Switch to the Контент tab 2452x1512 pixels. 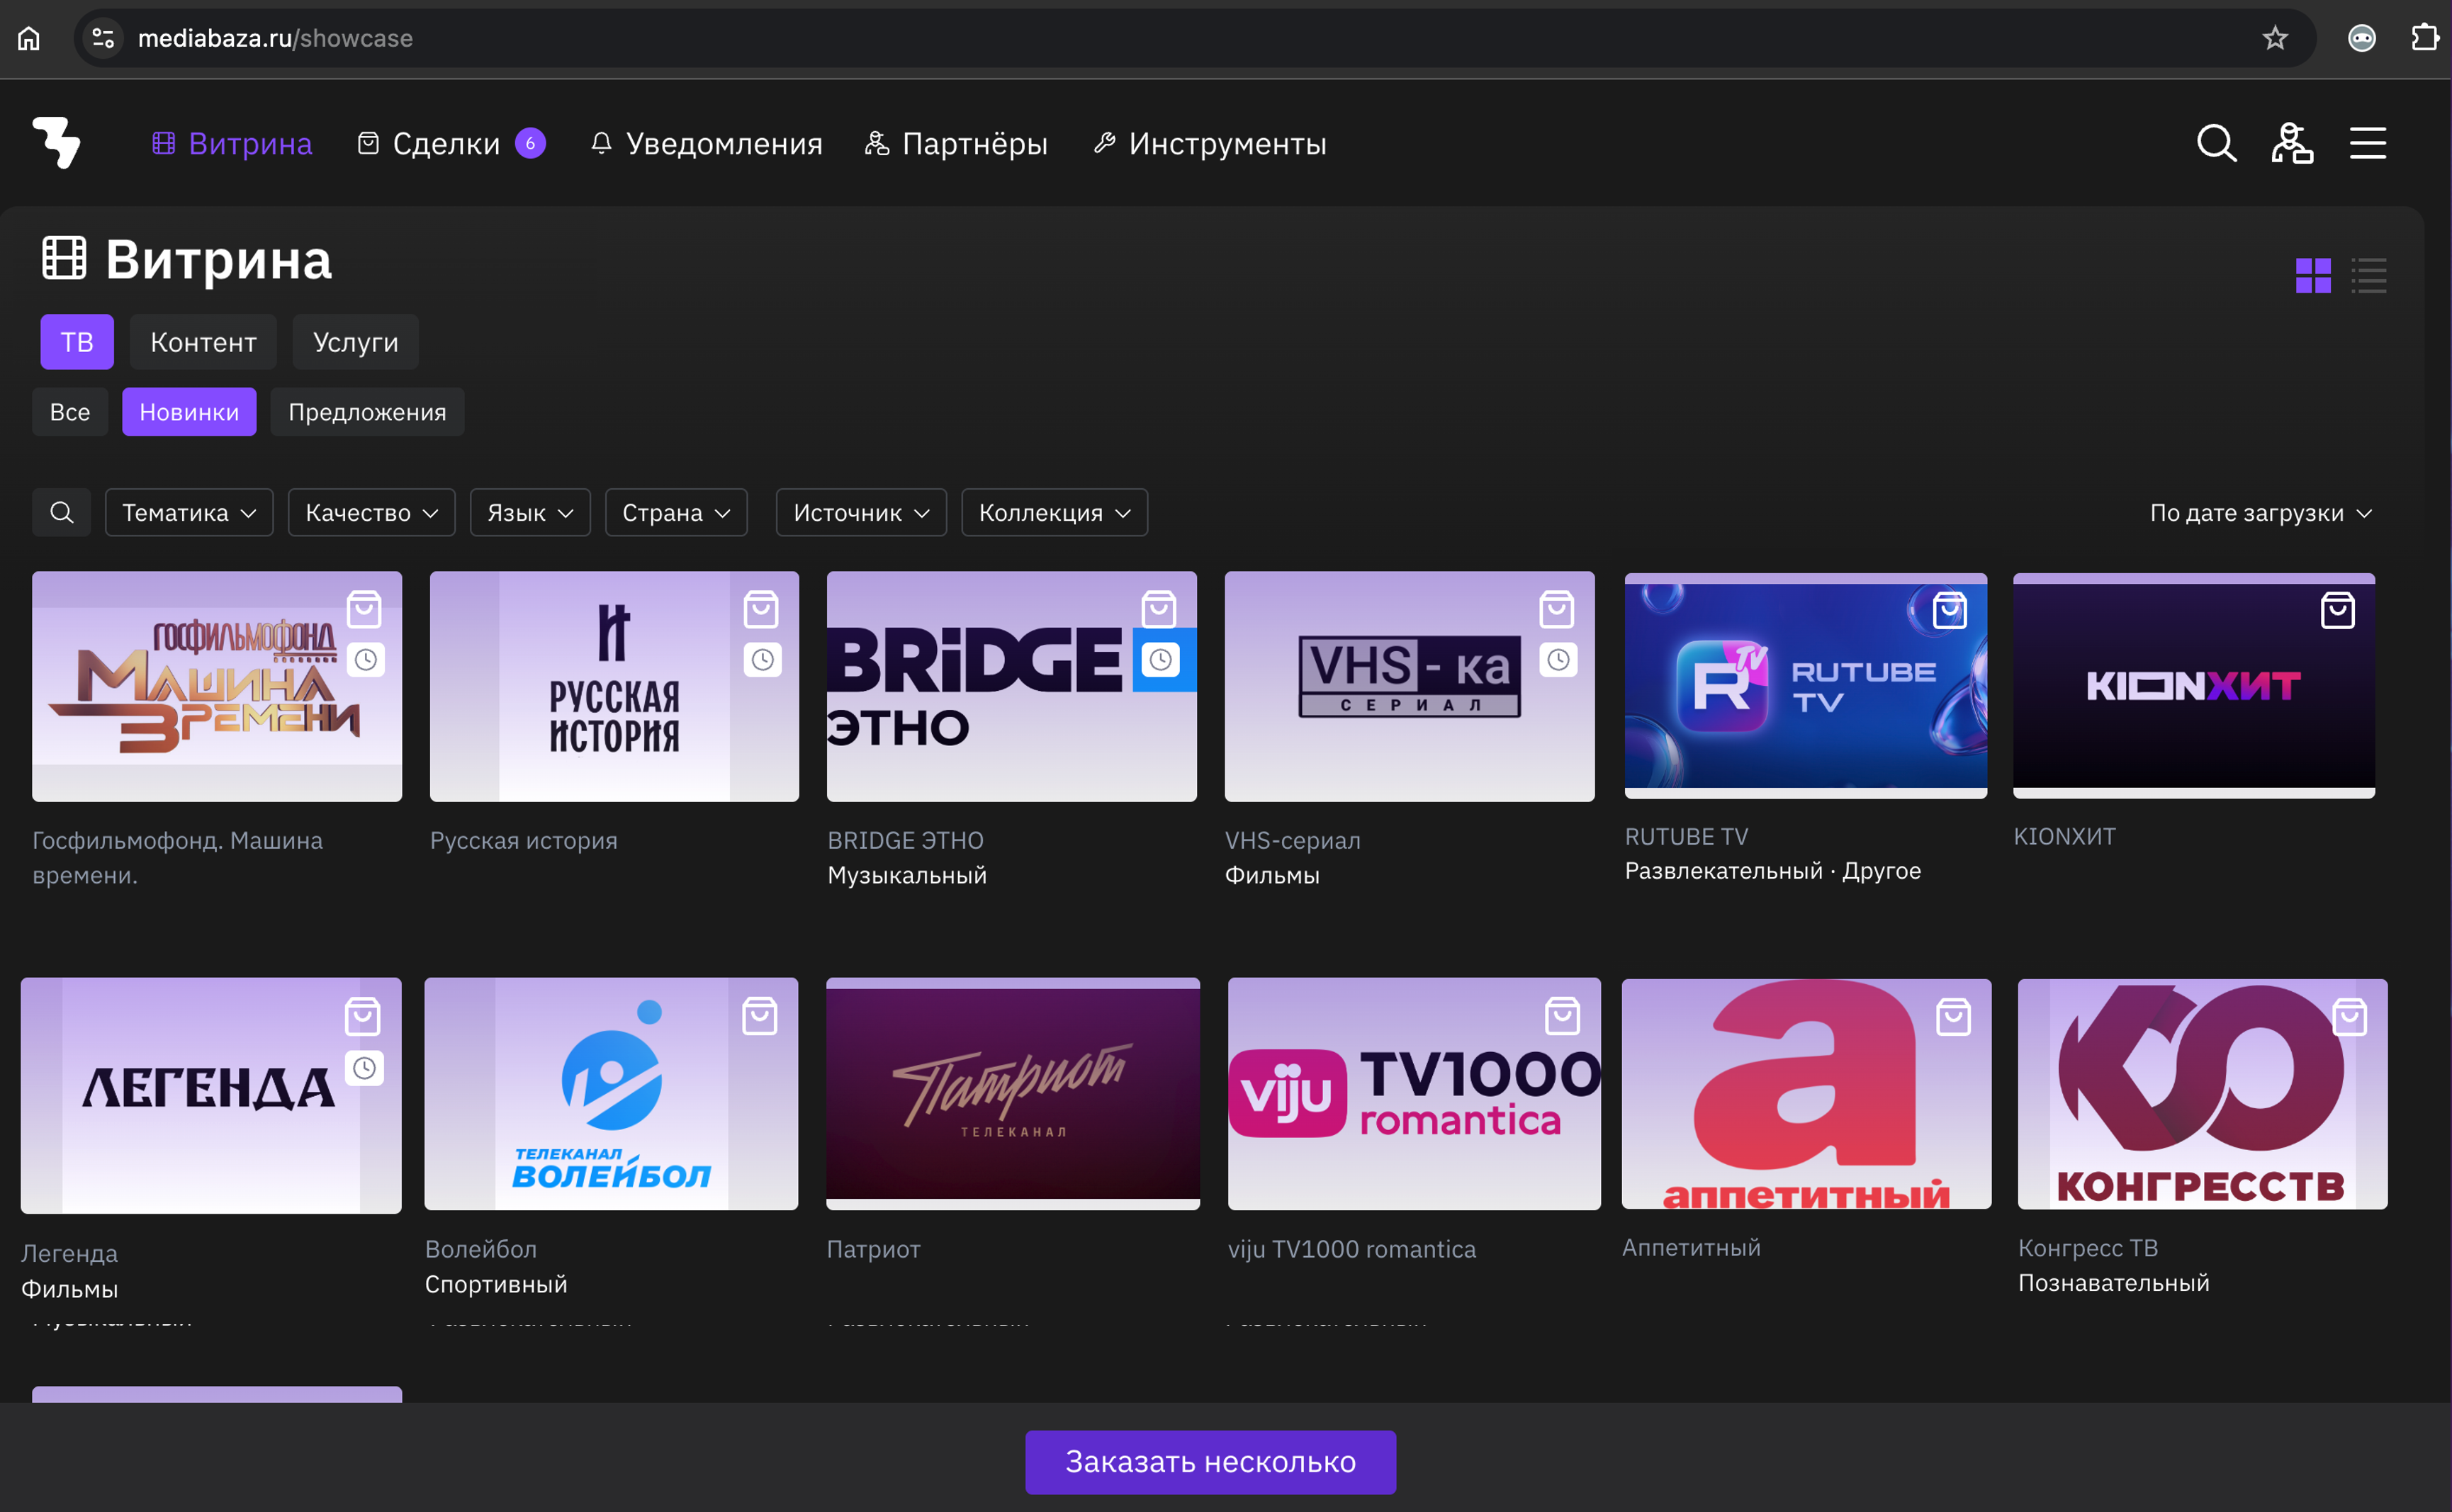coord(203,342)
